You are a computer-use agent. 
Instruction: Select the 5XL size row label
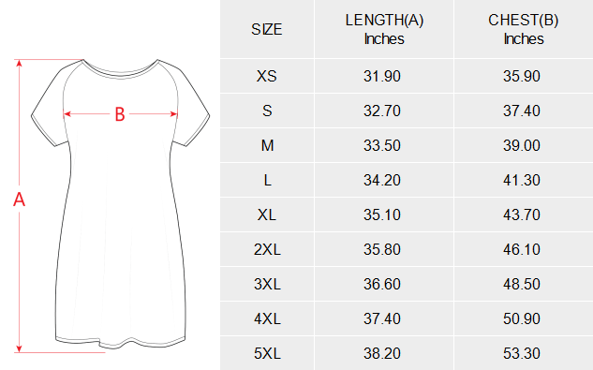[267, 354]
